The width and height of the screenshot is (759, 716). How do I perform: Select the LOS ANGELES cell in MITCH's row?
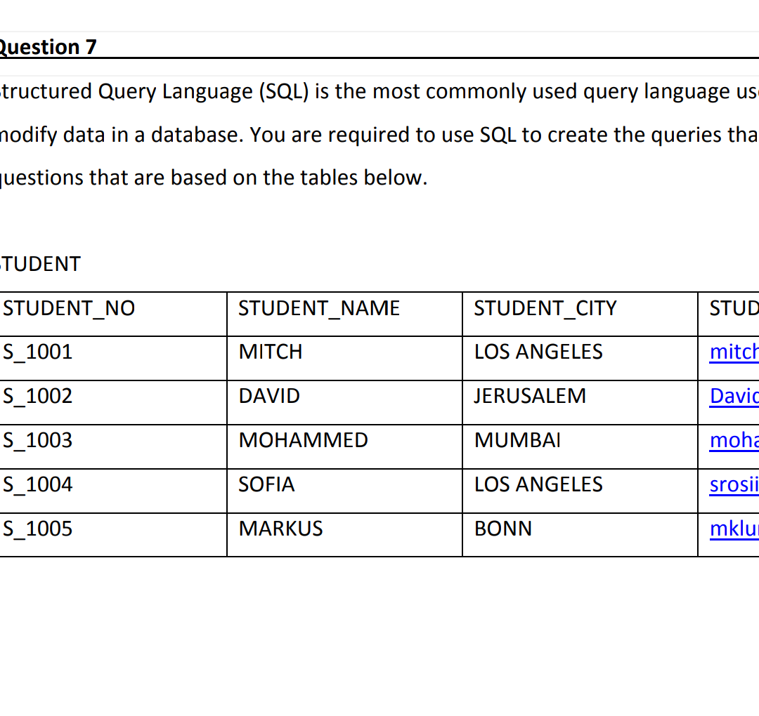pyautogui.click(x=538, y=352)
